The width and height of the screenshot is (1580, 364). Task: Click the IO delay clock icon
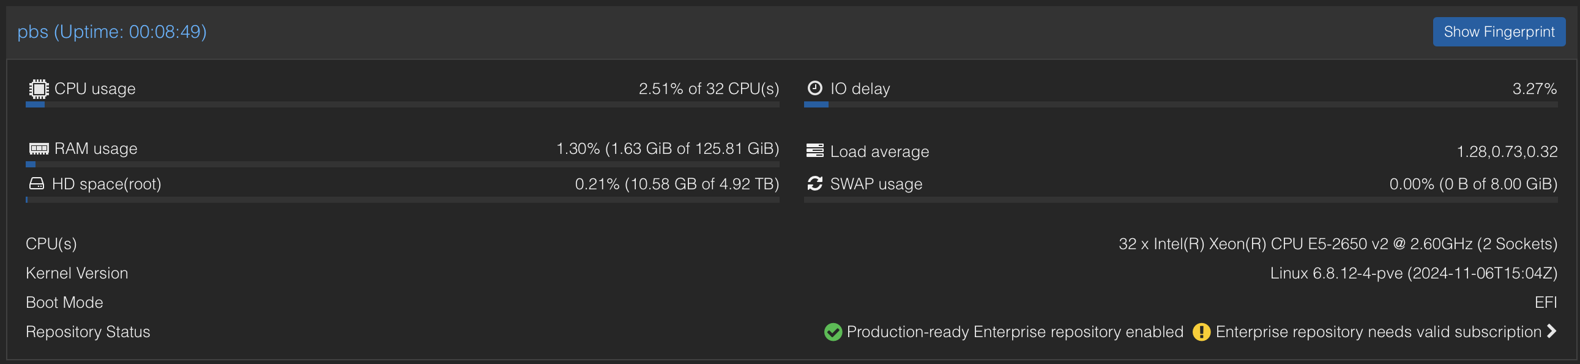pos(814,88)
